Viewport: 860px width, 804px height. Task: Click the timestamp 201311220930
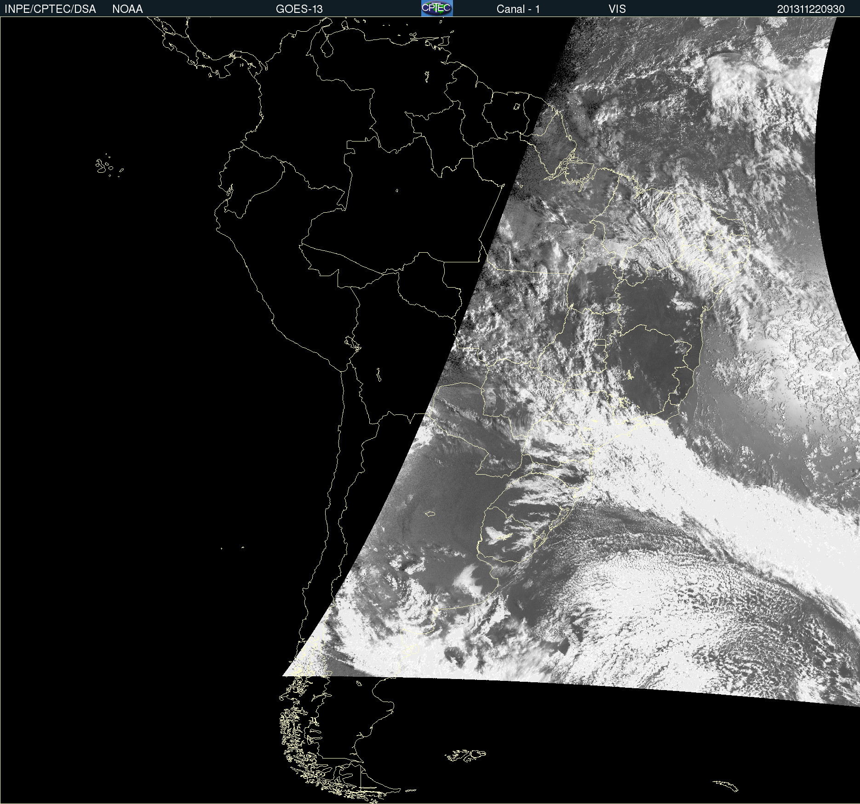pyautogui.click(x=811, y=9)
